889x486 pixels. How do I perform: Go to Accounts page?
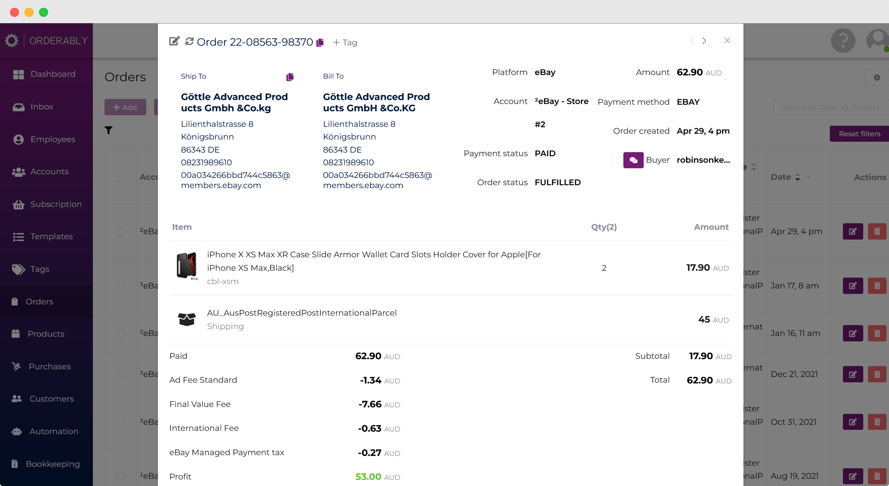coord(46,171)
